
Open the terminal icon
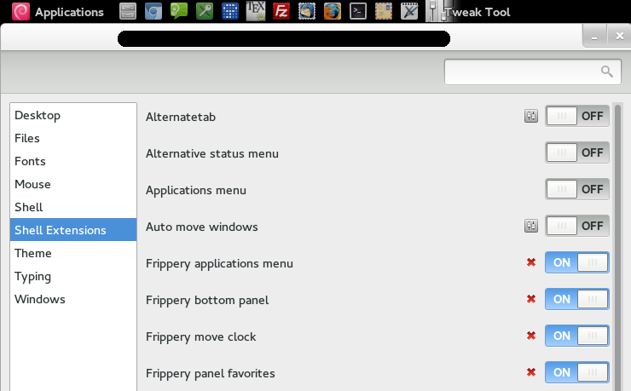coord(358,12)
